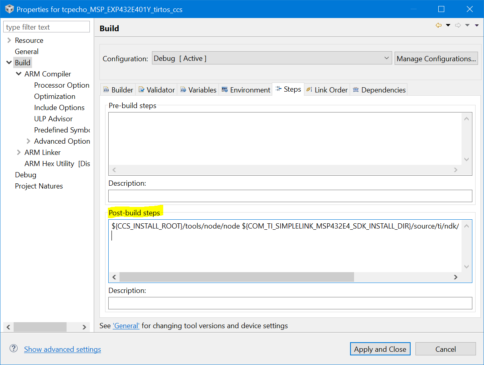Open the view menu triangle icon
Viewport: 484px width, 365px height.
(477, 26)
